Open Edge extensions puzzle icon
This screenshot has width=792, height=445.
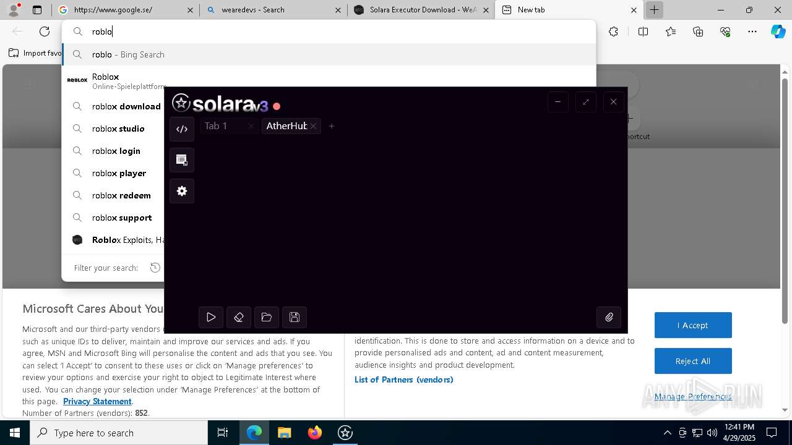613,32
